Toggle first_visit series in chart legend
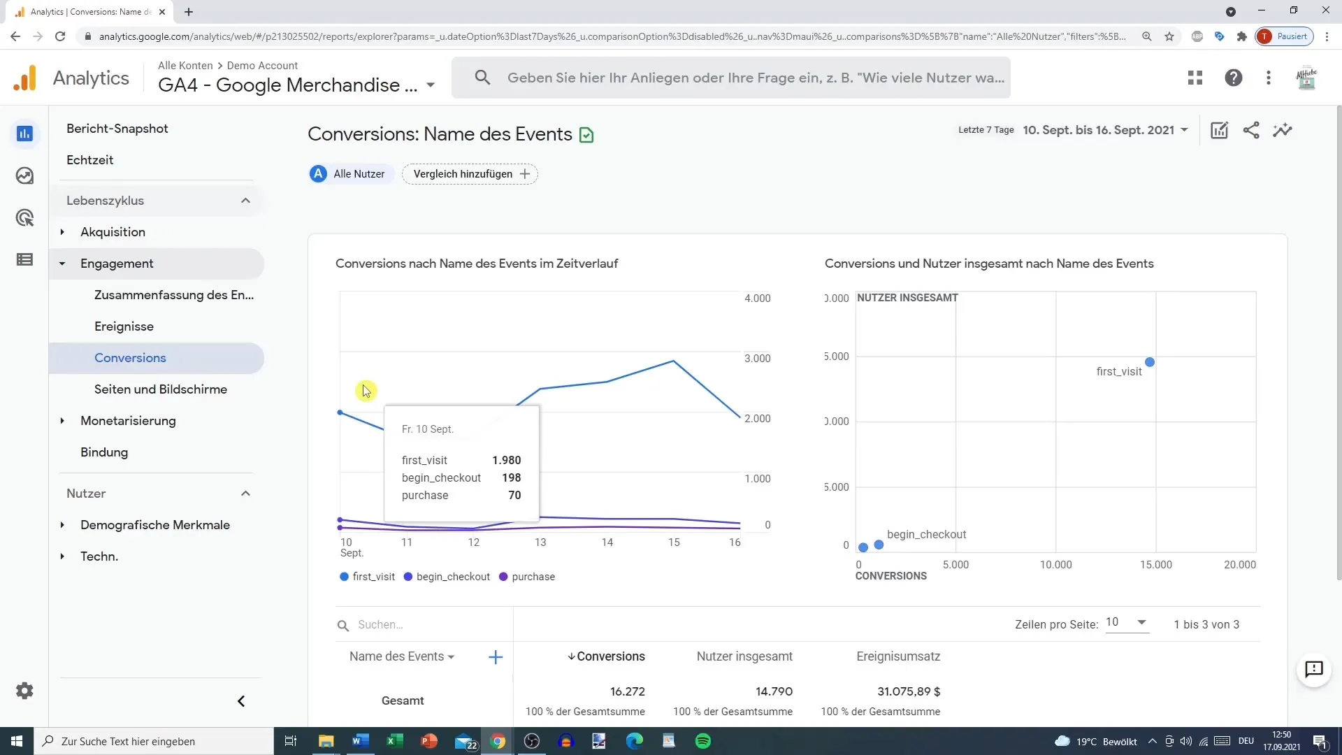 coord(367,577)
